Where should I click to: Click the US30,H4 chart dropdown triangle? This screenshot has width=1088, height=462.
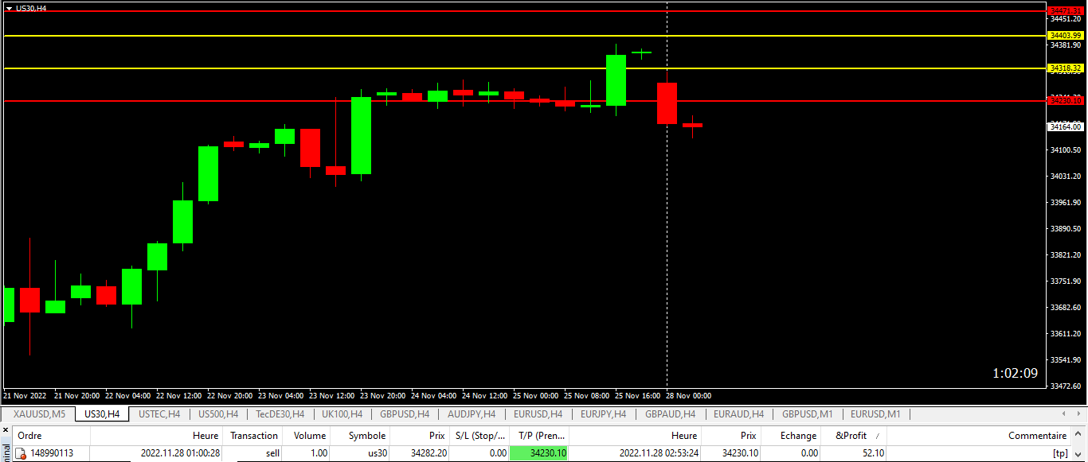pyautogui.click(x=9, y=8)
